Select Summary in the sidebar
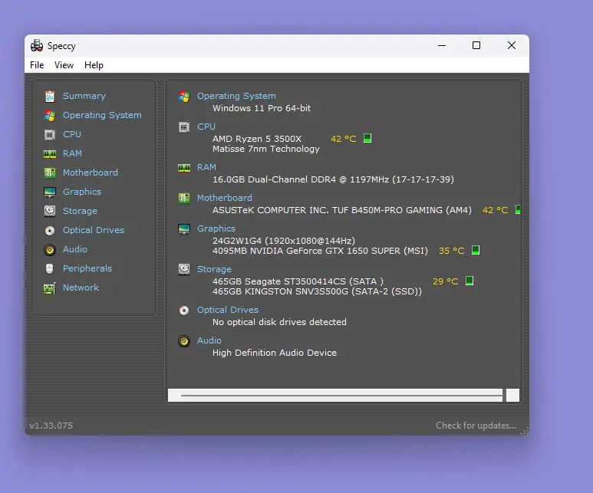Image resolution: width=593 pixels, height=493 pixels. click(84, 96)
